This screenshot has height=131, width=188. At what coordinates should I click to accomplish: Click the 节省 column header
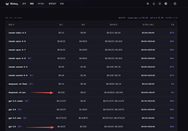(x=173, y=25)
